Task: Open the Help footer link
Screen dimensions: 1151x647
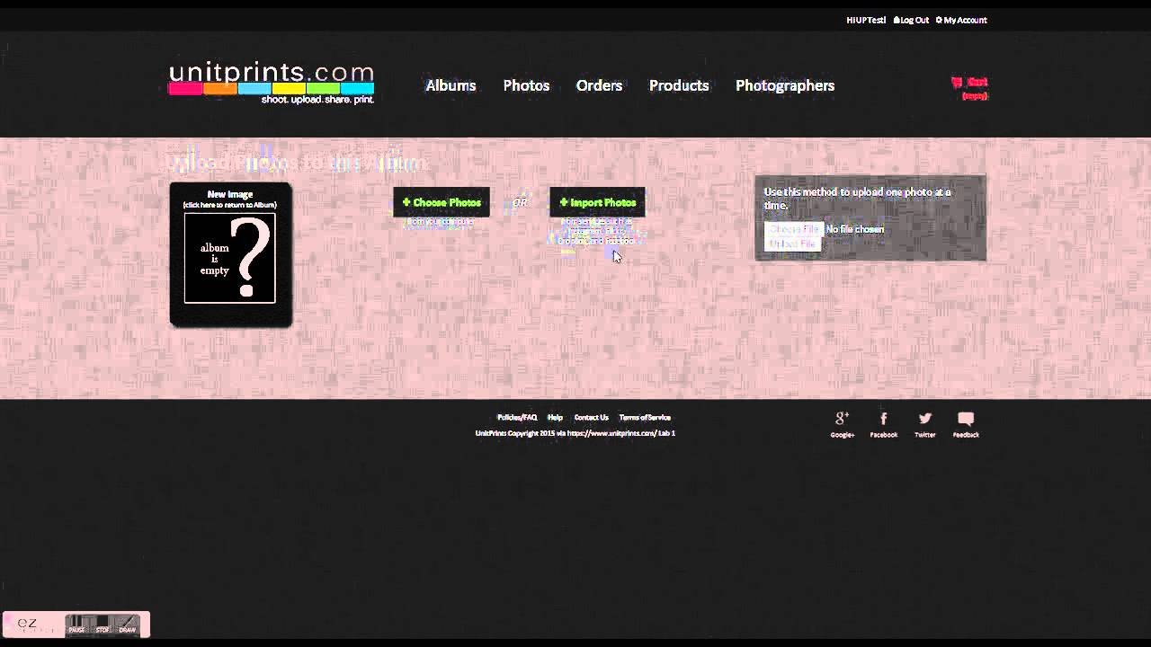Action: 555,417
